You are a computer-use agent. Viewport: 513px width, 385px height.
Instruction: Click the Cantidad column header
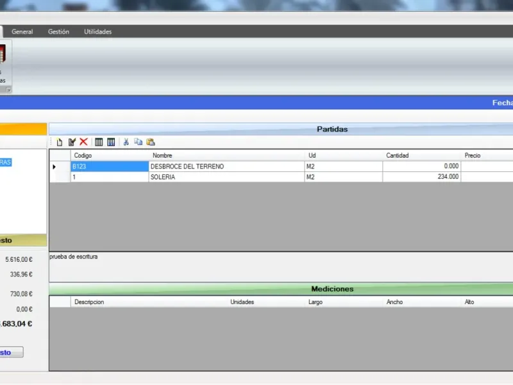coord(422,155)
